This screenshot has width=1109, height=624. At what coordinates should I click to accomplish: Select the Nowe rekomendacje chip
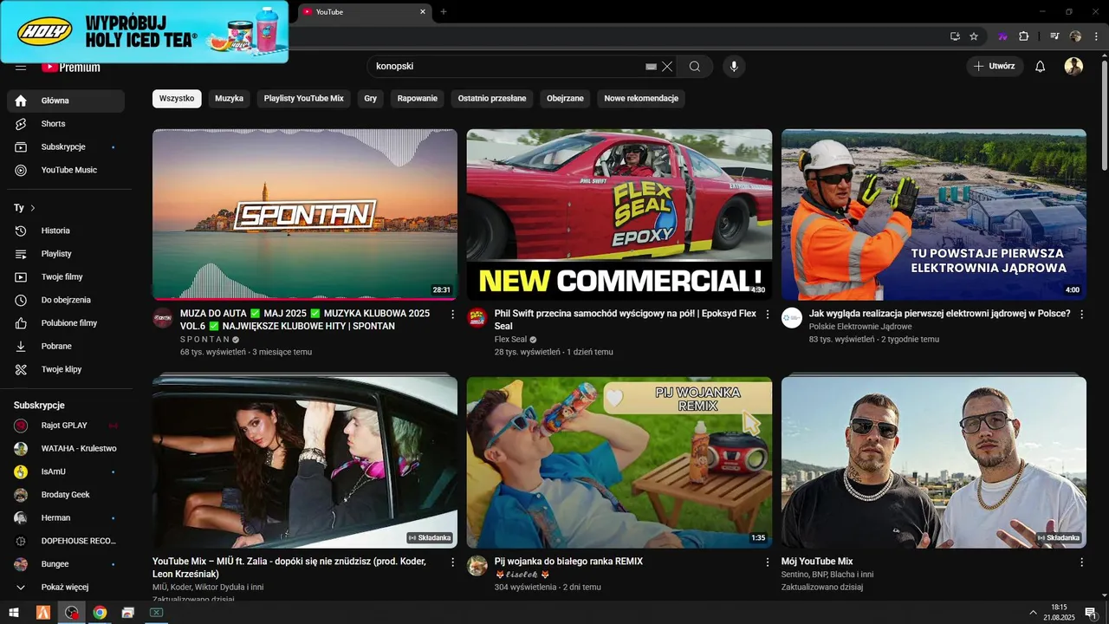tap(641, 99)
